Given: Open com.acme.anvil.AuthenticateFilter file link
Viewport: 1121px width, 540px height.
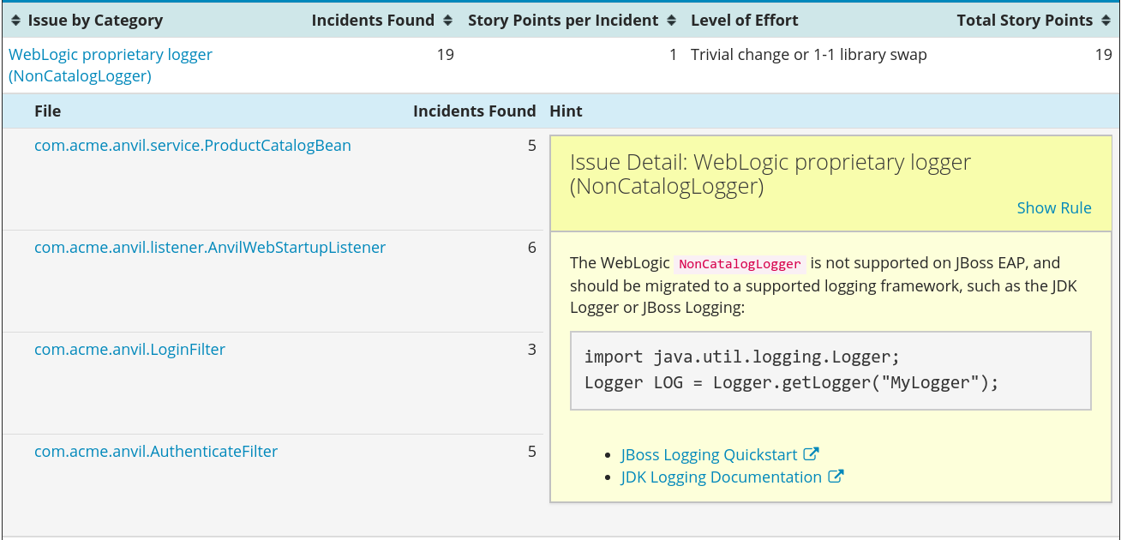Looking at the screenshot, I should tap(156, 452).
